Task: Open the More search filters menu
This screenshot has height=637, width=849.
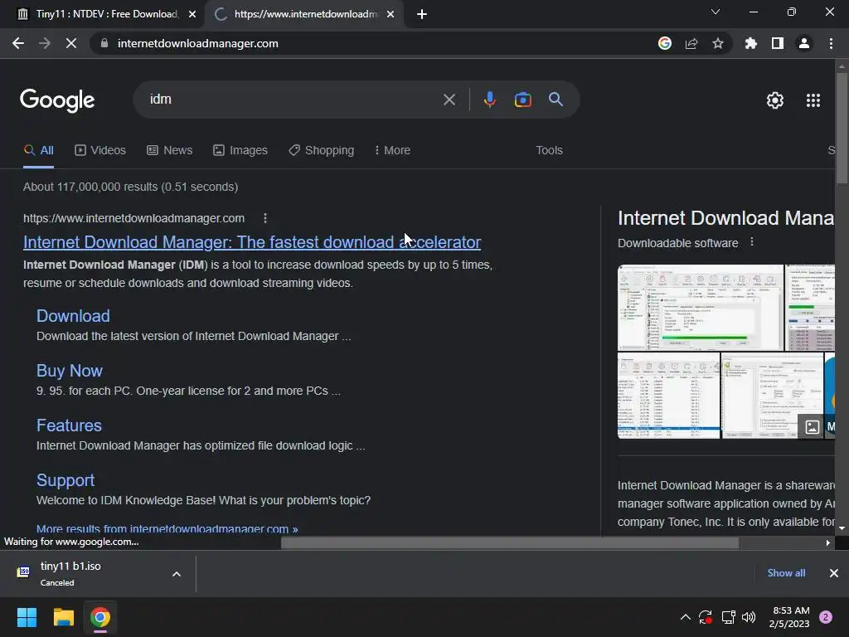Action: point(392,150)
